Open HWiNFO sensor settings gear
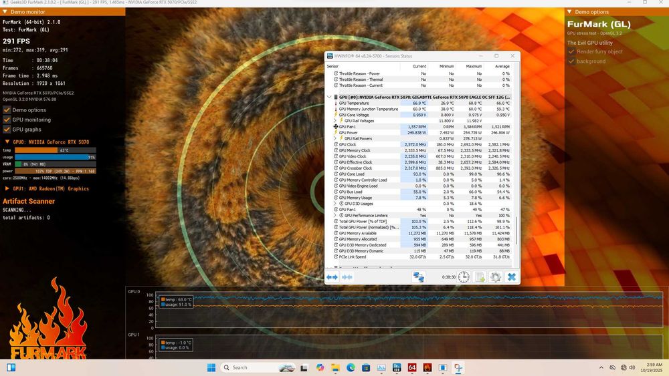669x376 pixels. [496, 276]
